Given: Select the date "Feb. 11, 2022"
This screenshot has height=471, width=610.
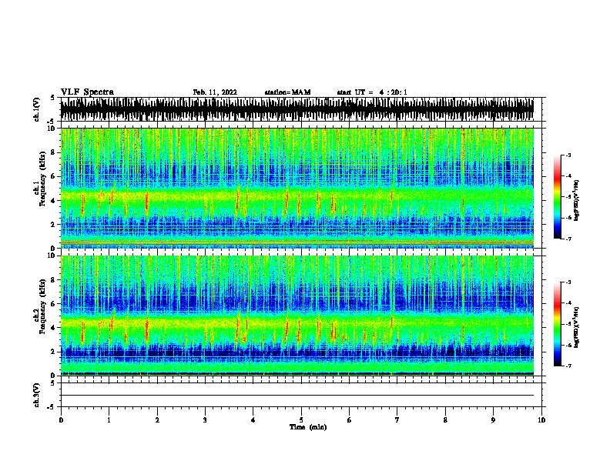Looking at the screenshot, I should coord(215,92).
